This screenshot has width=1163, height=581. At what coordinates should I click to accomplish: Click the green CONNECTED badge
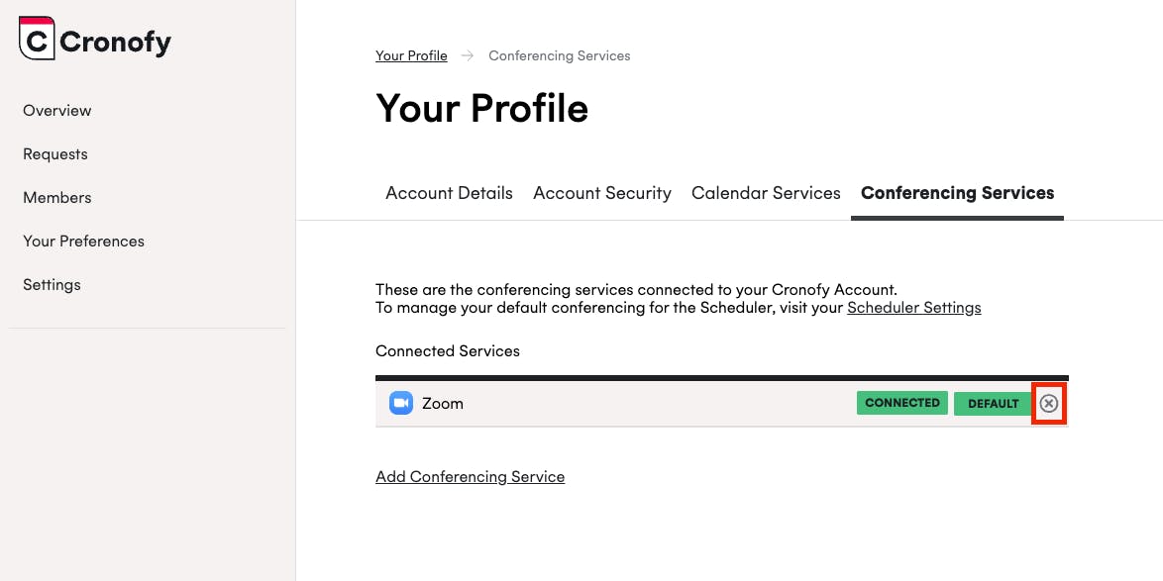coord(901,403)
